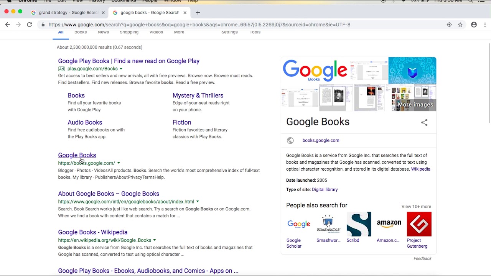The width and height of the screenshot is (491, 276).
Task: Go back using the browser back arrow
Action: point(8,25)
